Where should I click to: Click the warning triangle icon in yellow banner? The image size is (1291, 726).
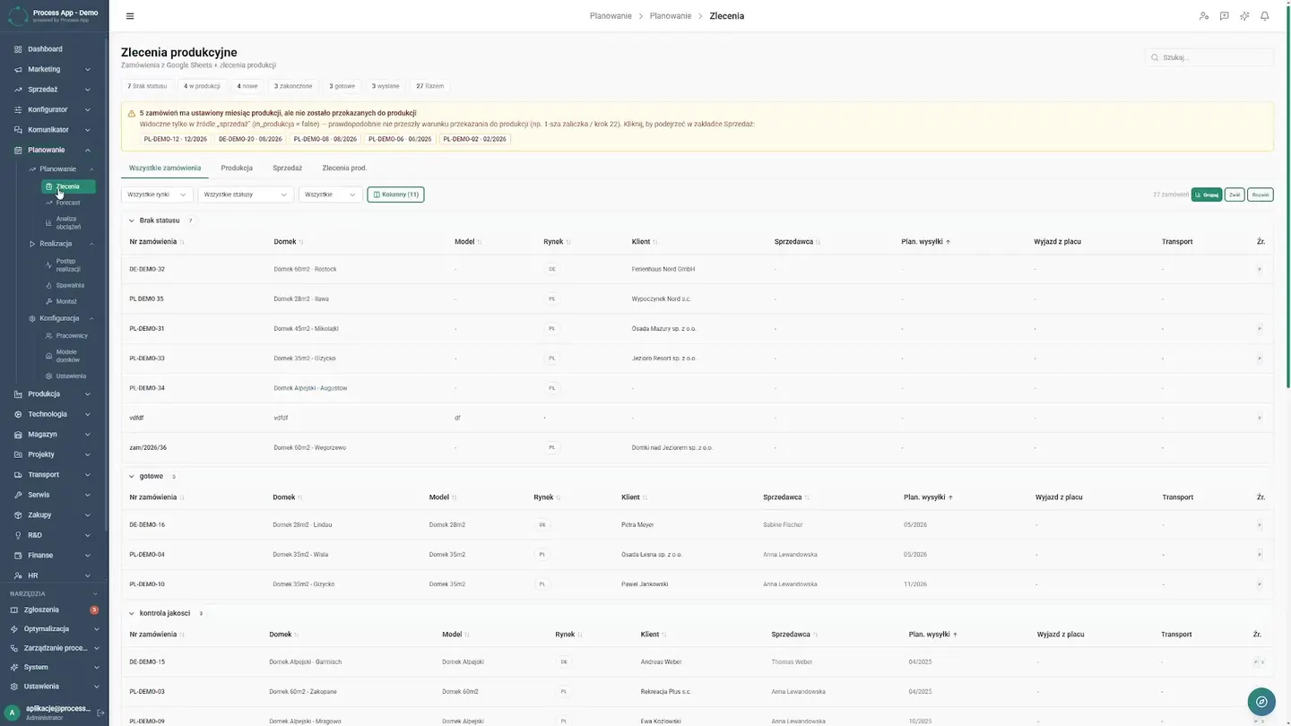pyautogui.click(x=132, y=114)
